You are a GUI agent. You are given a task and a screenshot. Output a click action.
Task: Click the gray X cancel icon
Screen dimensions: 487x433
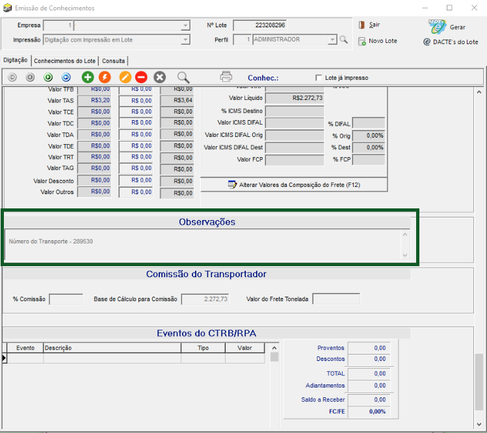(159, 77)
